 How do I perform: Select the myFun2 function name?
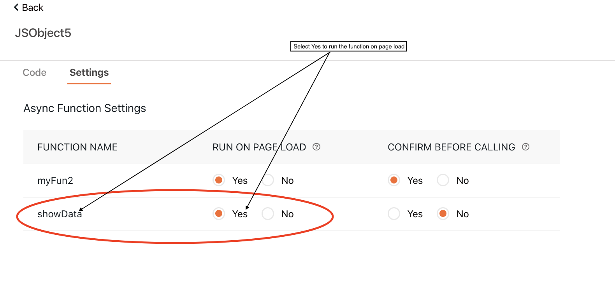tap(55, 180)
